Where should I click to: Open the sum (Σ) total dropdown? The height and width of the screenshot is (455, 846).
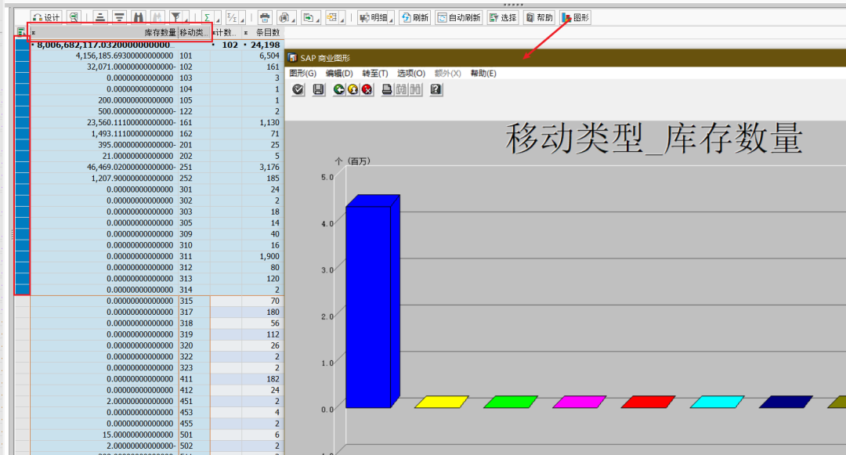pos(210,18)
